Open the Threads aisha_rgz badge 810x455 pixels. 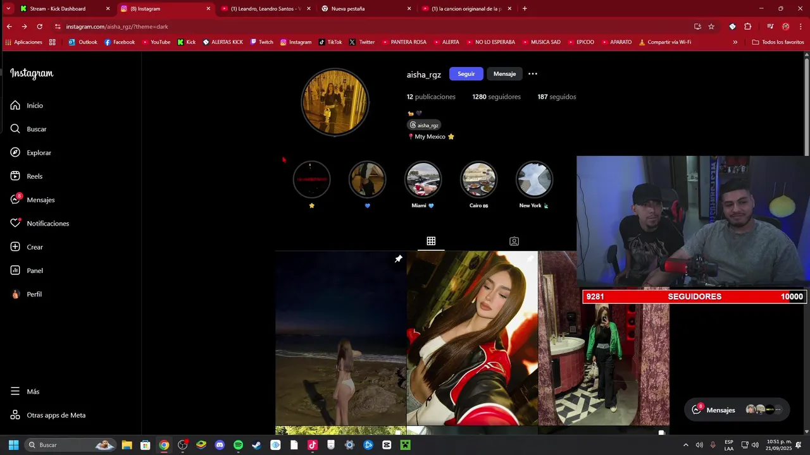tap(424, 125)
